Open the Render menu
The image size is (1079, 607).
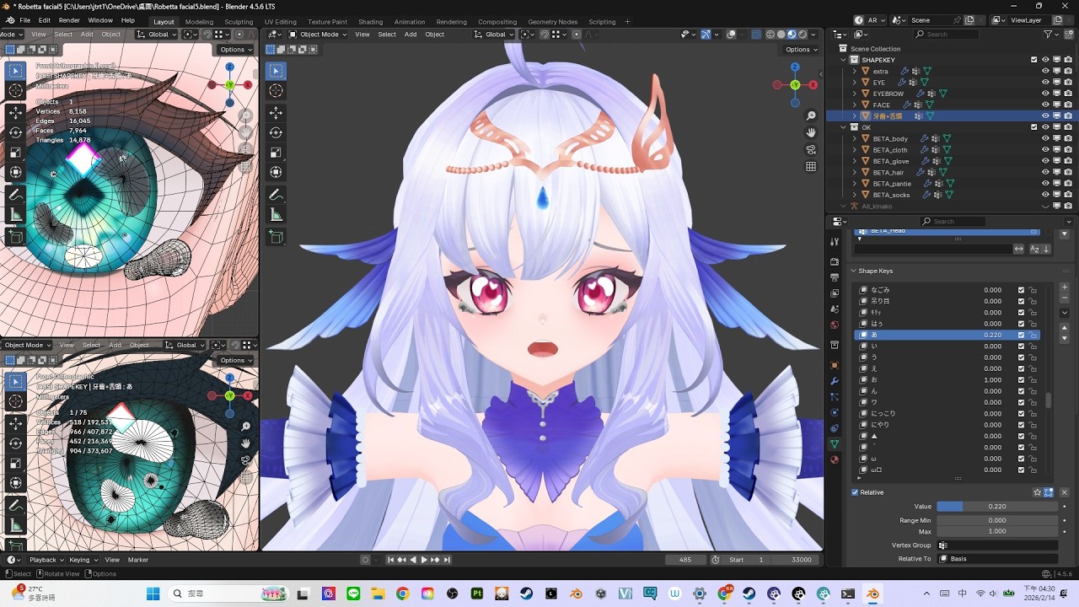click(70, 20)
